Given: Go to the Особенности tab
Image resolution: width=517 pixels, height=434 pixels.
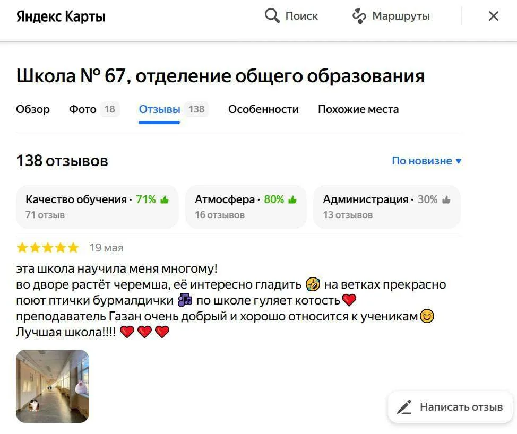Looking at the screenshot, I should 263,109.
